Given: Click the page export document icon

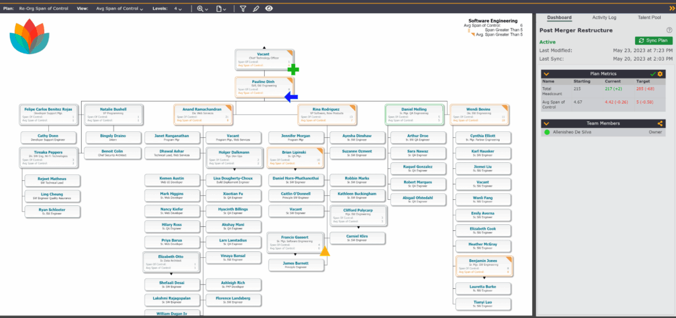Looking at the screenshot, I should [x=220, y=9].
